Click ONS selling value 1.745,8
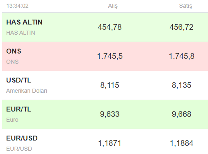The height and width of the screenshot is (154, 208). point(181,56)
